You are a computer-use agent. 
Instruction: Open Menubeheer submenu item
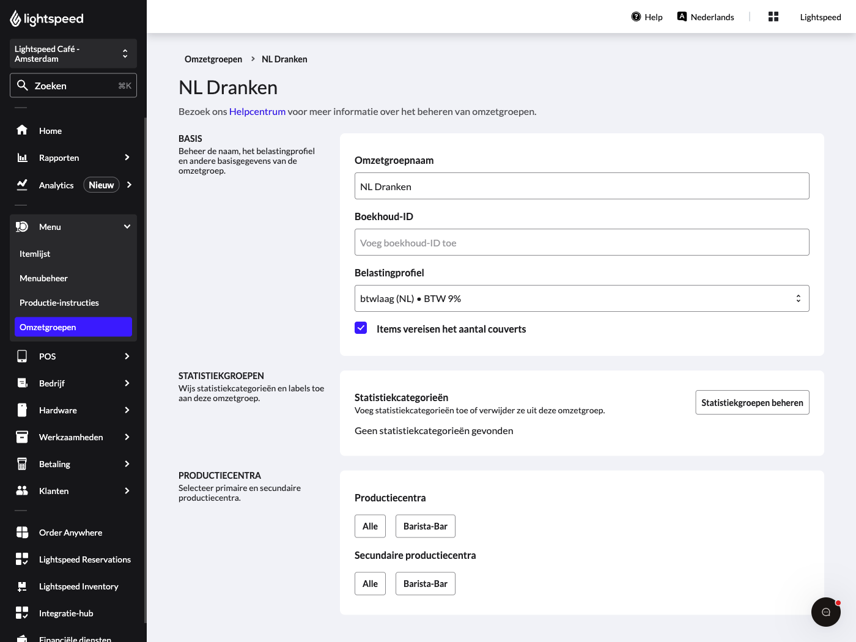pyautogui.click(x=73, y=278)
